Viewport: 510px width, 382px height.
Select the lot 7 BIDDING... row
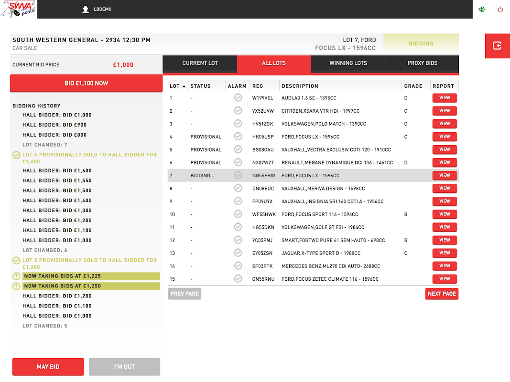[x=313, y=175]
